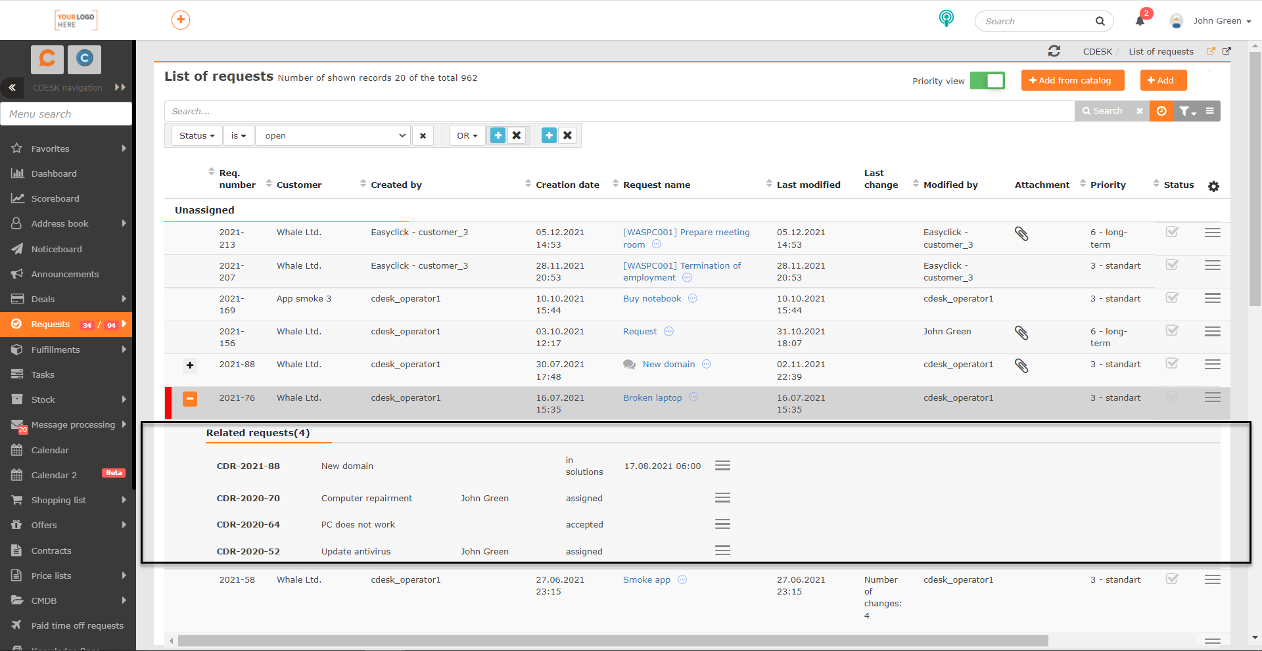Open the Status filter field dropdown
Screen dimensions: 1262x651
(x=197, y=136)
